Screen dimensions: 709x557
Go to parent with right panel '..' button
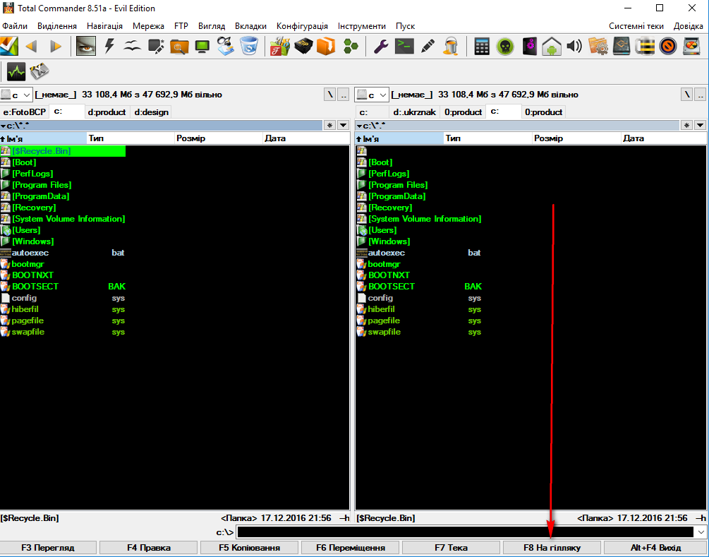[700, 95]
